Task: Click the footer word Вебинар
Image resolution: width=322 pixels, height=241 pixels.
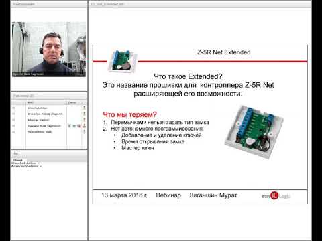Action: [x=168, y=195]
